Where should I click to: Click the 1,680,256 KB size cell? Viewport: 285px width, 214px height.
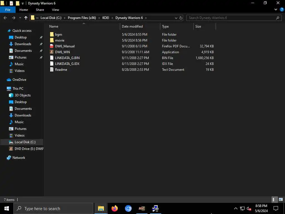point(205,58)
